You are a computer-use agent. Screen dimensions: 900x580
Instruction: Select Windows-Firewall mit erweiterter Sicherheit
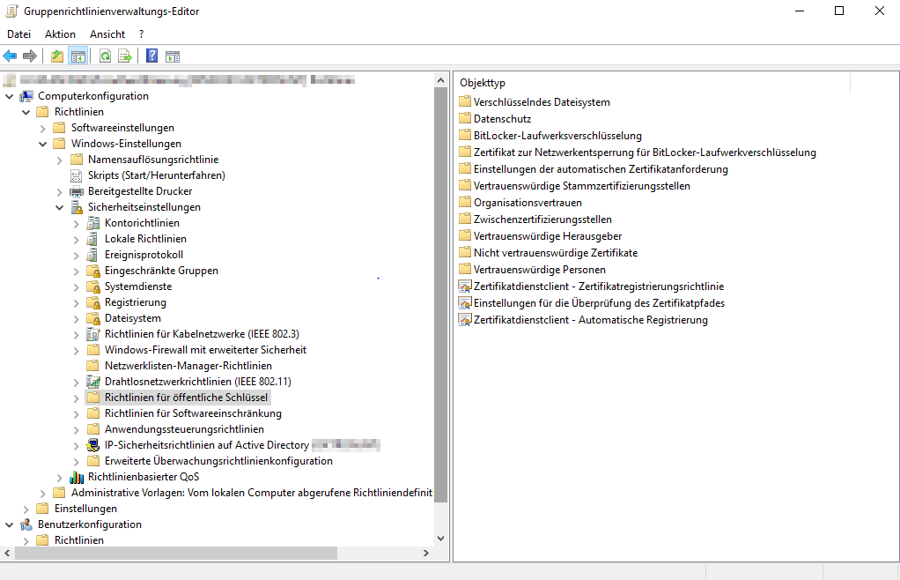click(205, 350)
